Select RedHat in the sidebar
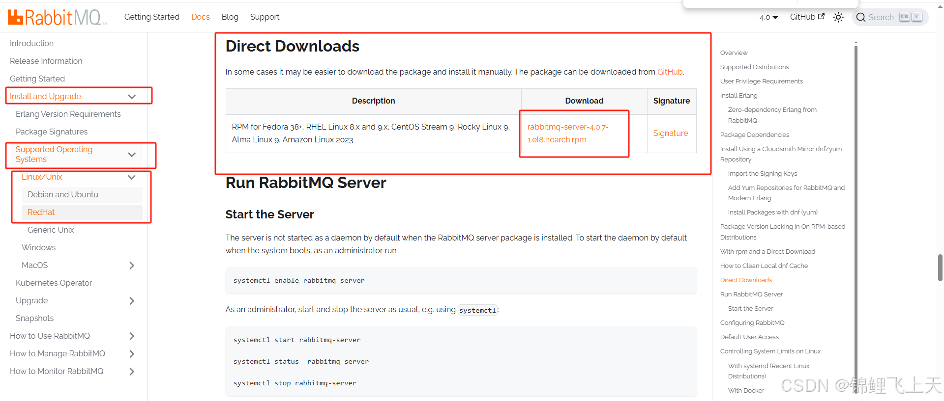This screenshot has width=944, height=401. point(41,212)
